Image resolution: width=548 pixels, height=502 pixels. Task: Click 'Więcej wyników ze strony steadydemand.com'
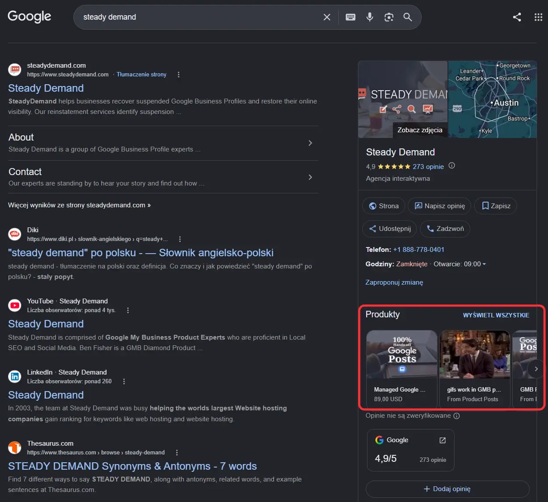coord(80,205)
